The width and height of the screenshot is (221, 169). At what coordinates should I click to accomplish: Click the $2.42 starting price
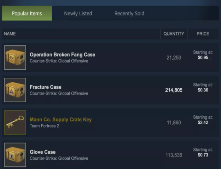(x=203, y=123)
